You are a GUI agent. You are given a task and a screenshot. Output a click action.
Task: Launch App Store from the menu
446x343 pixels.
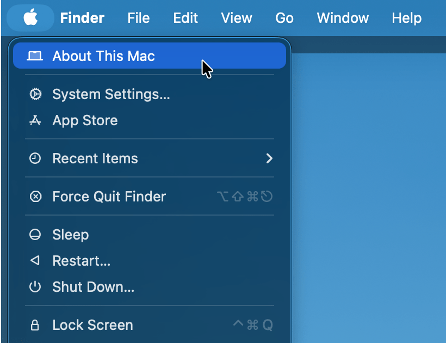pos(150,120)
